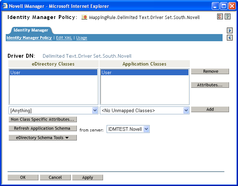Viewport: 238px width, 186px height.
Task: Click the policy checklist icon at top right
Action: coord(220,16)
